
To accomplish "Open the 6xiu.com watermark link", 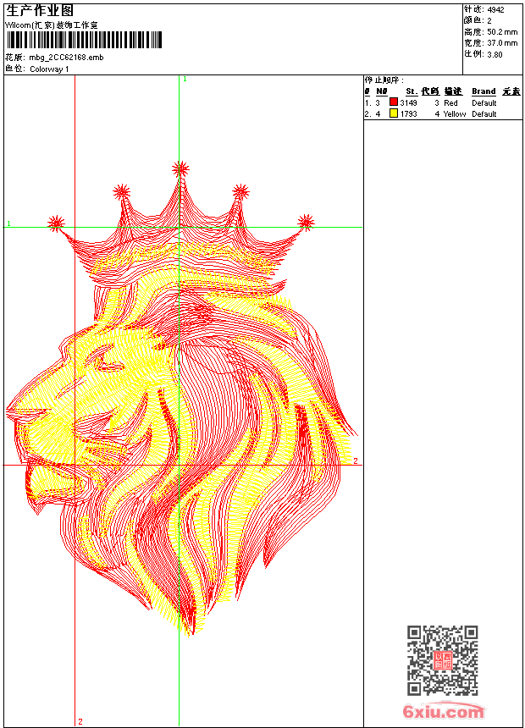I will pyautogui.click(x=443, y=712).
